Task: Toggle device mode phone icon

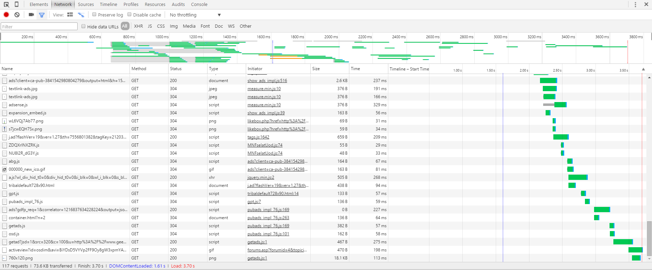Action: (17, 4)
